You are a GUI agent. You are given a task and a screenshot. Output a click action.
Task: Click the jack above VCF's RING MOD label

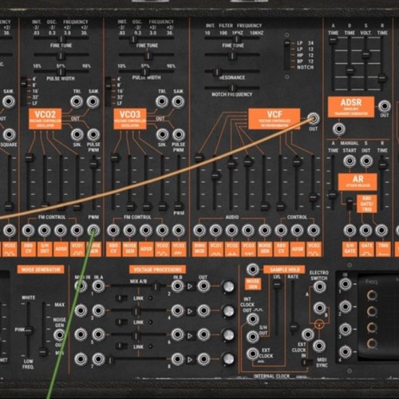point(199,231)
